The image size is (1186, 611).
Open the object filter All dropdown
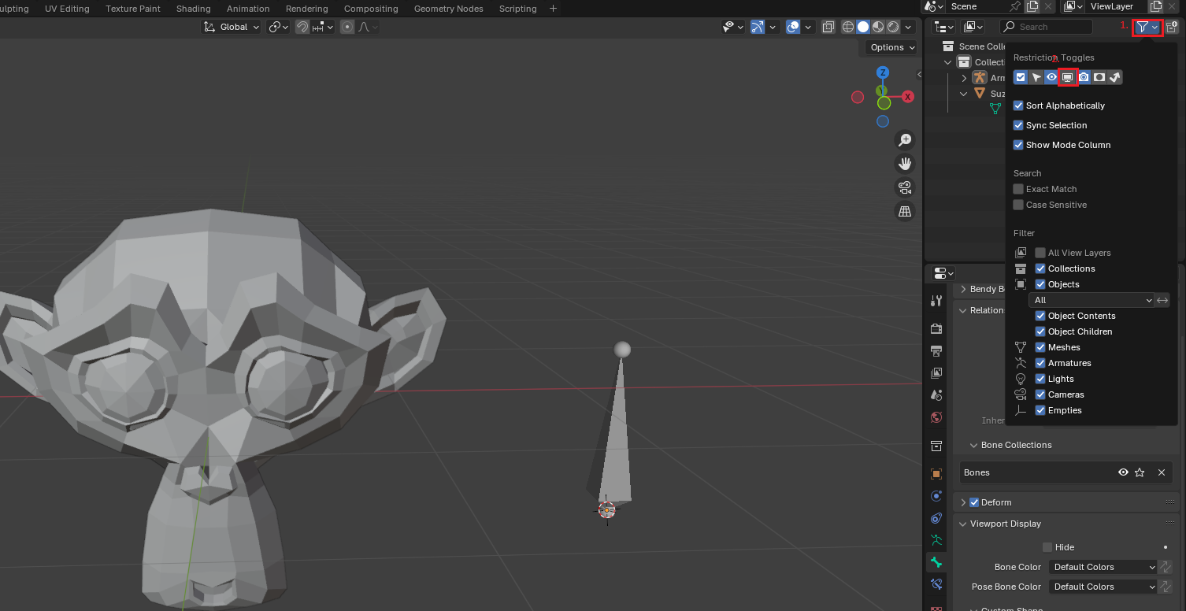point(1091,300)
